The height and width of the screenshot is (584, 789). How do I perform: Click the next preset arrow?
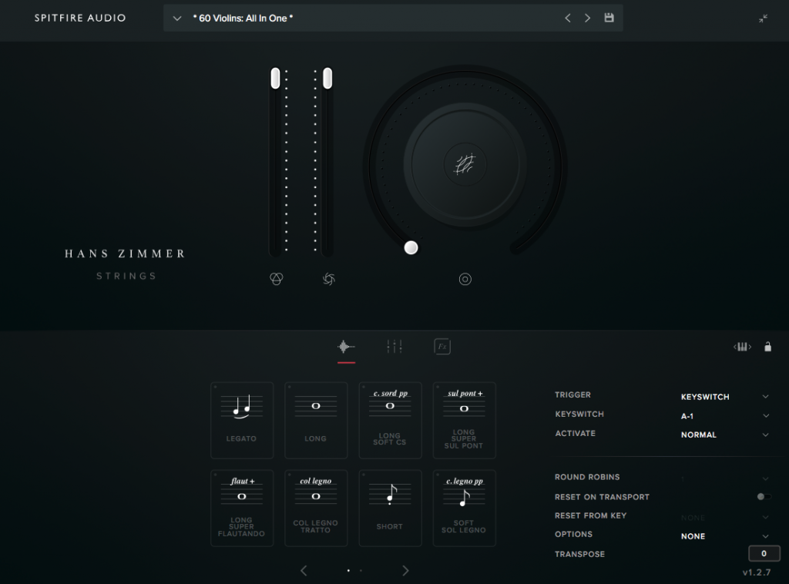pos(587,17)
